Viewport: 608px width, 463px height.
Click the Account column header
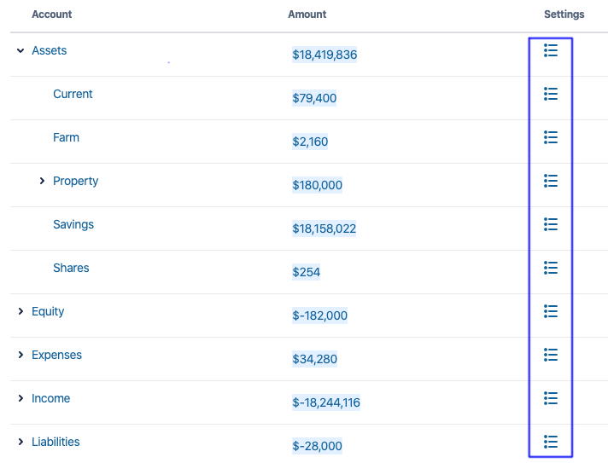[51, 14]
